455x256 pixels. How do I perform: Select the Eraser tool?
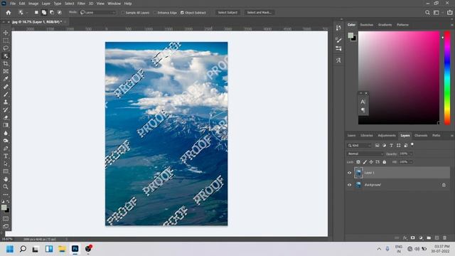click(x=6, y=117)
